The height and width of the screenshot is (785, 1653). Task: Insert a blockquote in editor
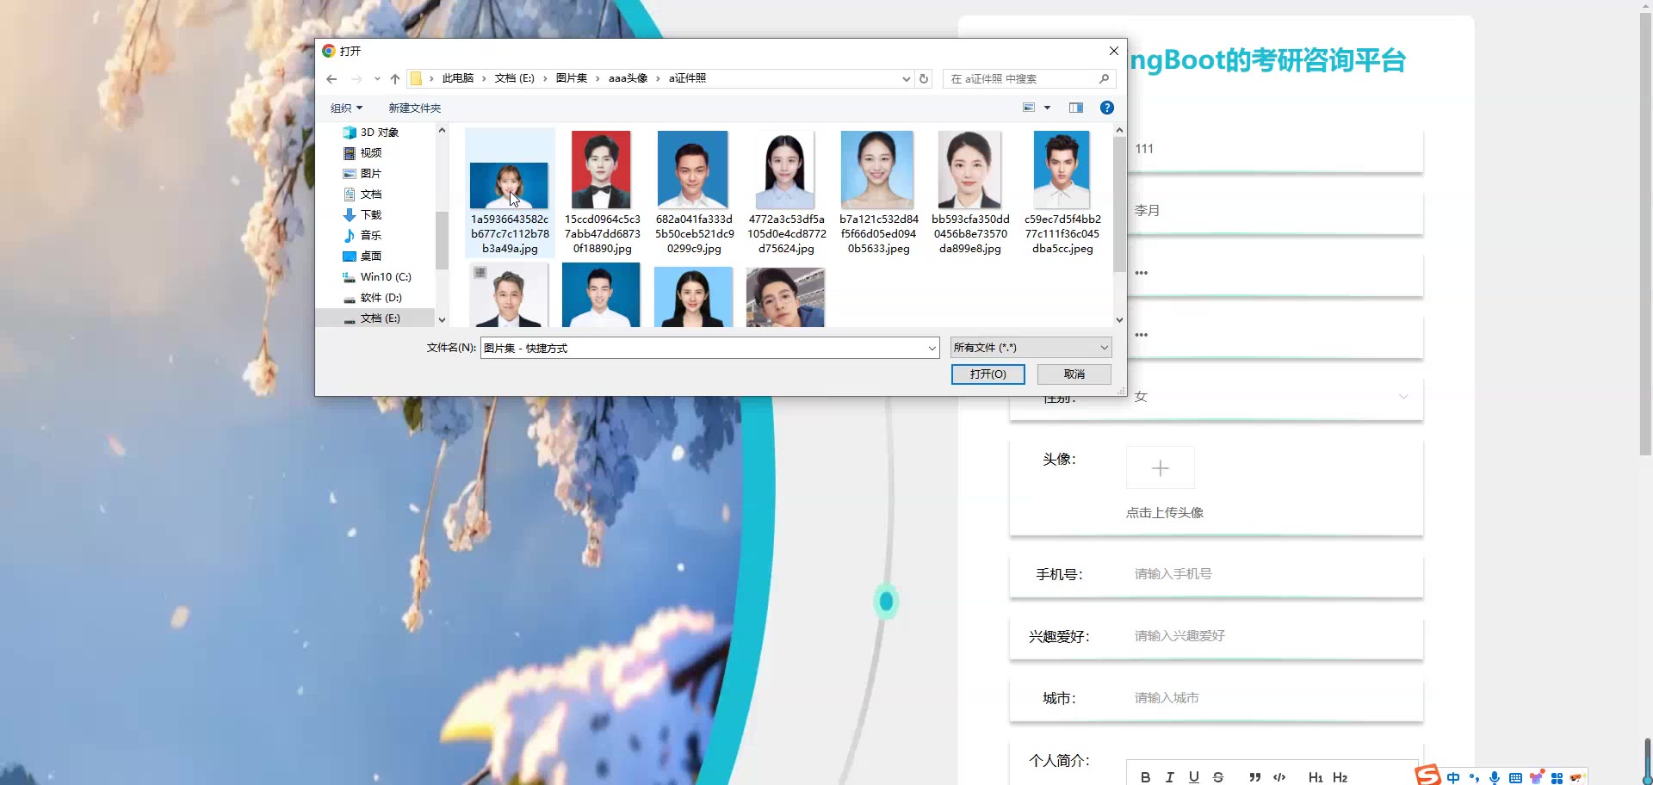tap(1255, 777)
